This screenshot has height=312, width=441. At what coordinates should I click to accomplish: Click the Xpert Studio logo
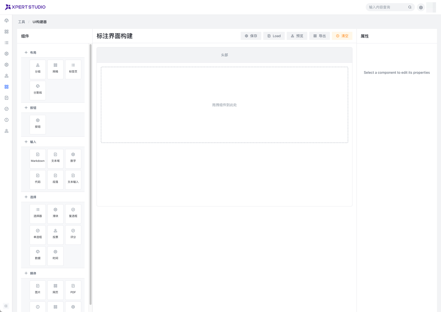tap(25, 7)
